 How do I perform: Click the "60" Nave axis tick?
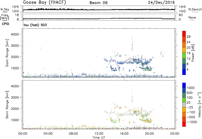181,15
